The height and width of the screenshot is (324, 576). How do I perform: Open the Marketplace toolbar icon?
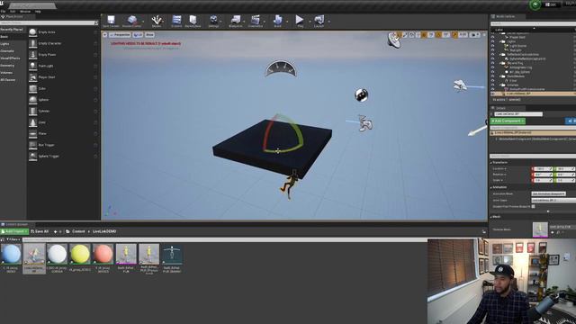[193, 22]
